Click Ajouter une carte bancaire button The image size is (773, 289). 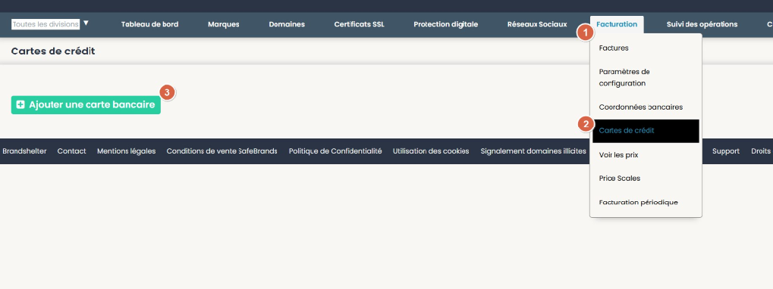tap(86, 104)
